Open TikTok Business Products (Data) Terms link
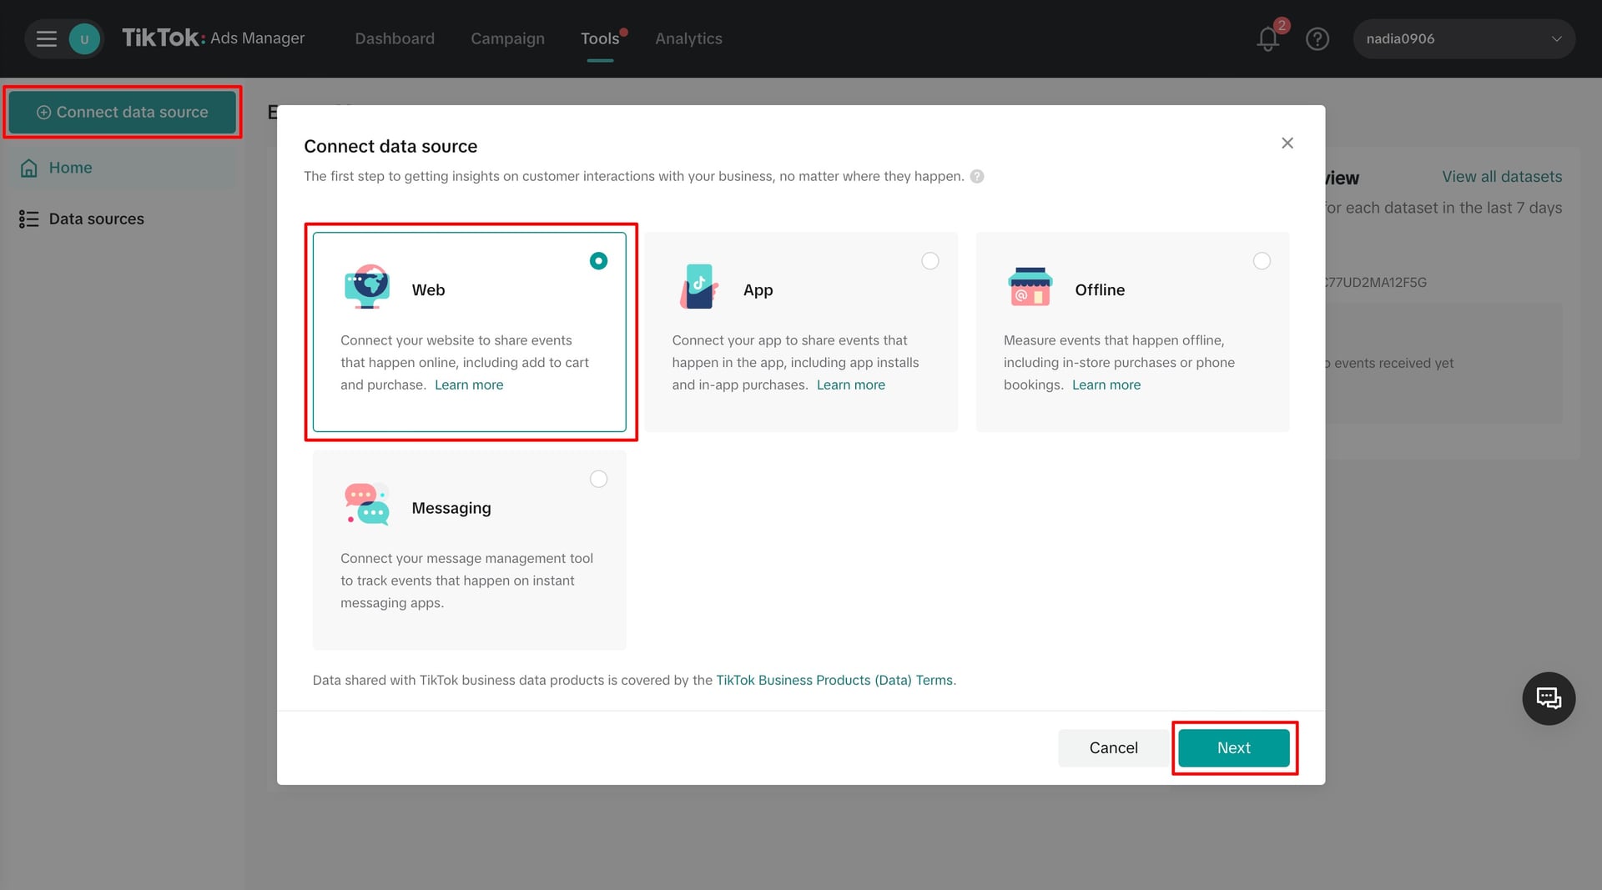The height and width of the screenshot is (890, 1602). click(x=834, y=681)
